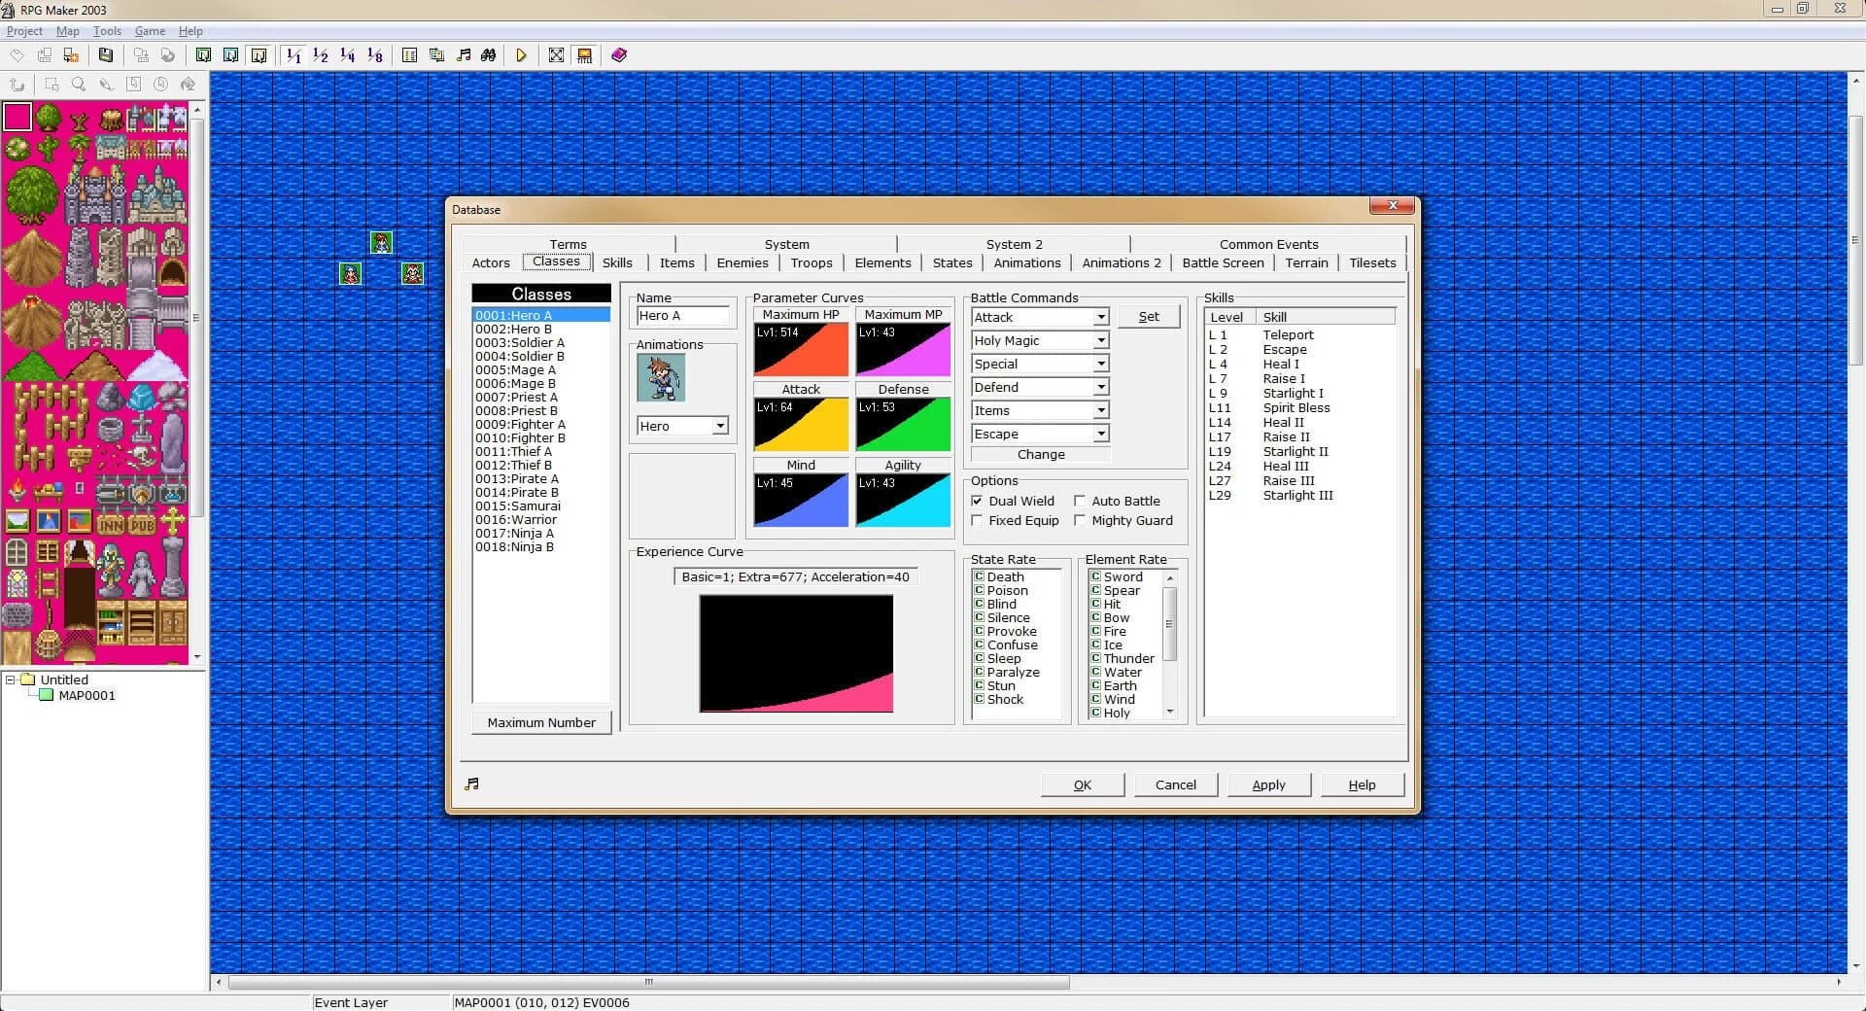1866x1011 pixels.
Task: Open the Tools menu
Action: [107, 30]
